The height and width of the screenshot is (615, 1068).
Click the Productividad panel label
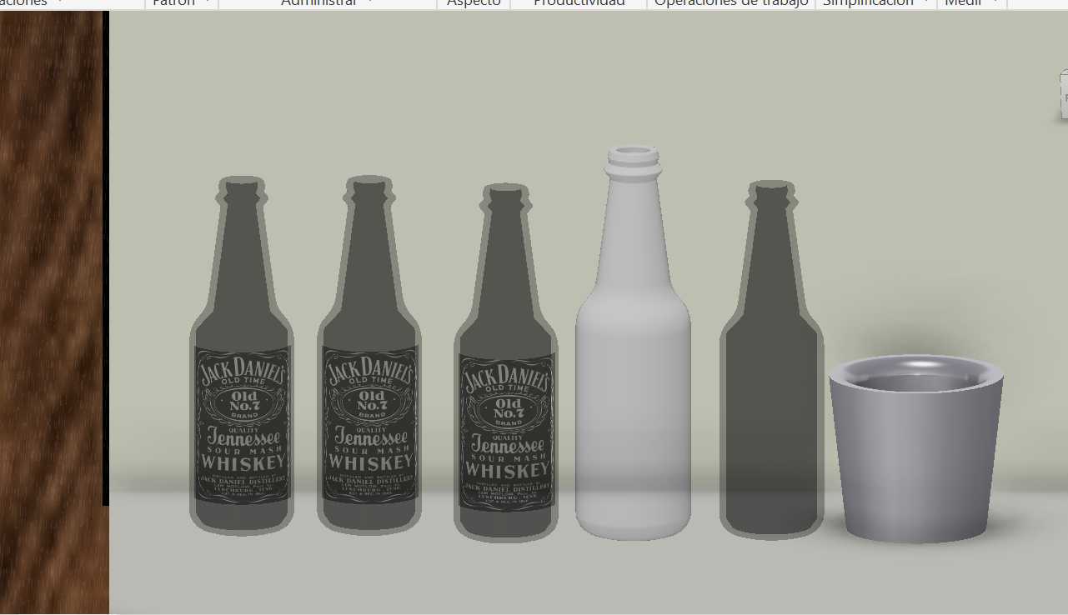(x=579, y=3)
